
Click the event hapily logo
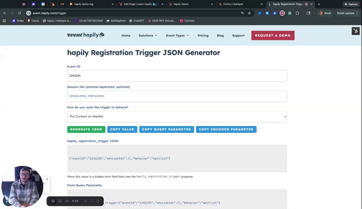[x=86, y=35]
